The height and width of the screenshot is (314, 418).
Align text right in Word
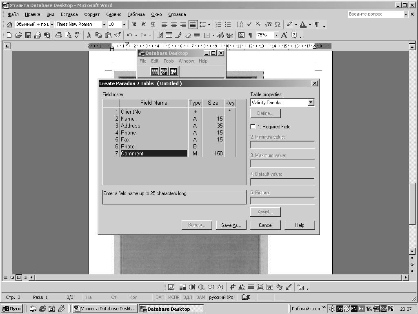183,24
